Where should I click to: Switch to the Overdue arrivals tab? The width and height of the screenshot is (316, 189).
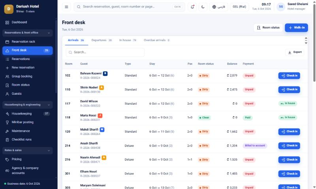[156, 40]
